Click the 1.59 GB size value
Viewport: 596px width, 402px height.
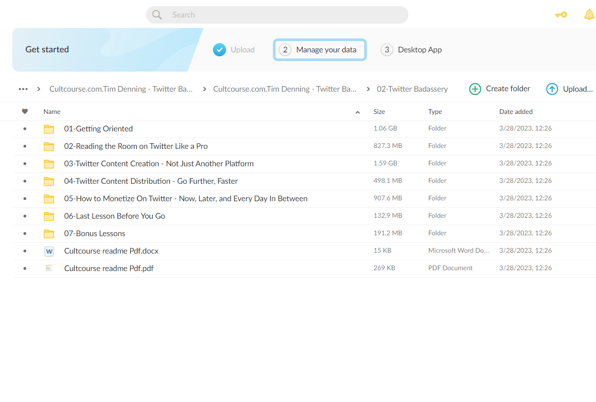pos(385,163)
